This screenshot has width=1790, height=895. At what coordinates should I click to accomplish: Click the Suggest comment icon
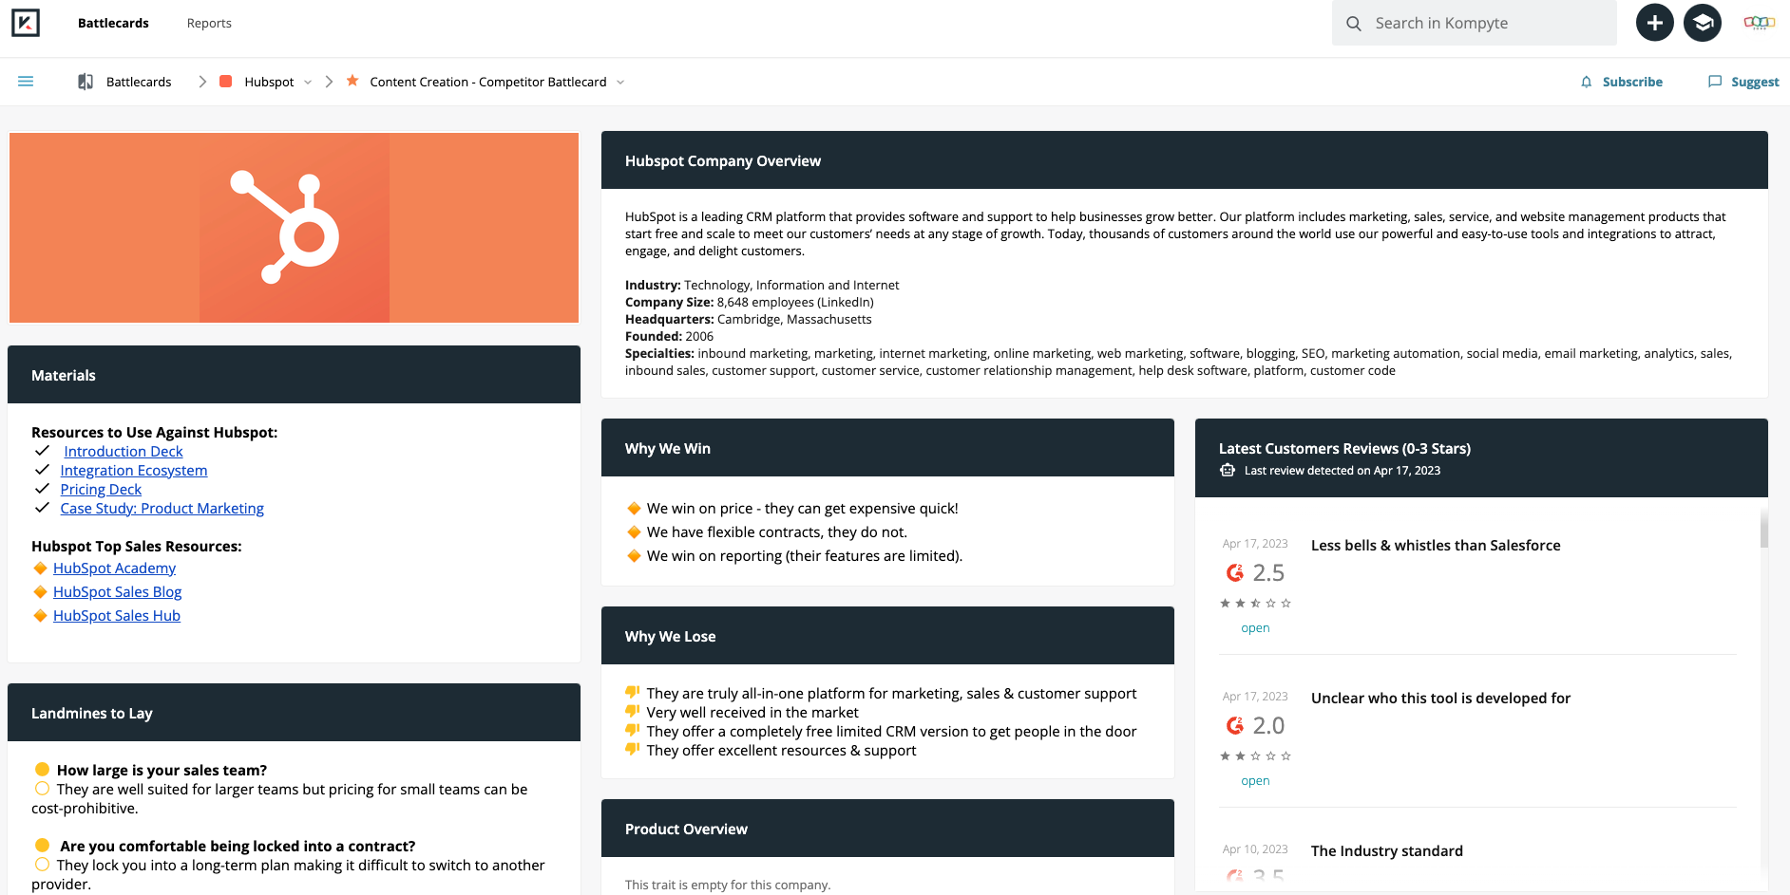1715,82
